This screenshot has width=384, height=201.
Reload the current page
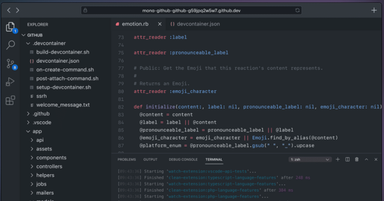click(x=297, y=10)
